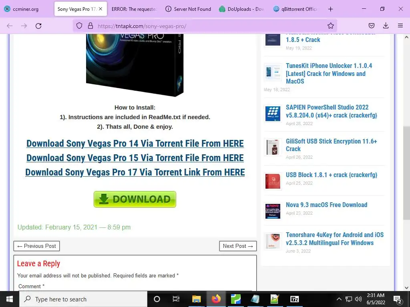Image resolution: width=410 pixels, height=307 pixels.
Task: Save page to Pocket
Action: point(371,26)
